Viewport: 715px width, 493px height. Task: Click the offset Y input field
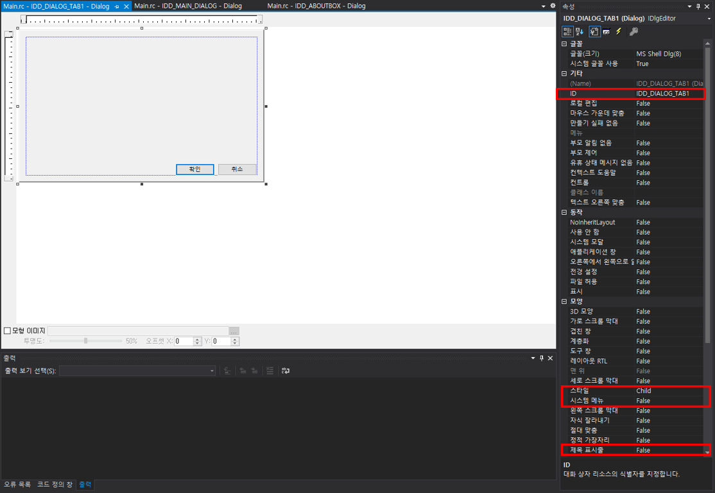click(x=221, y=341)
